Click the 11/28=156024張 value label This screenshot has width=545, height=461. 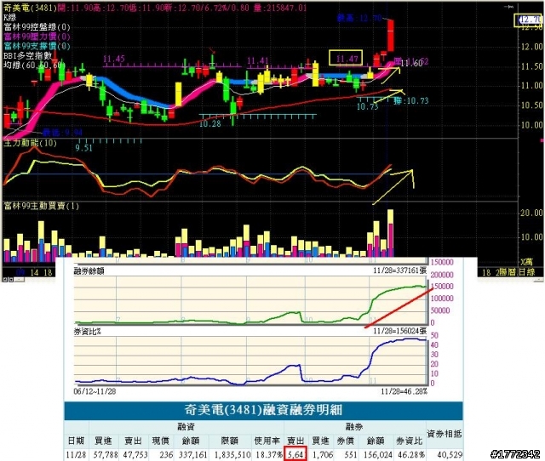pyautogui.click(x=399, y=331)
